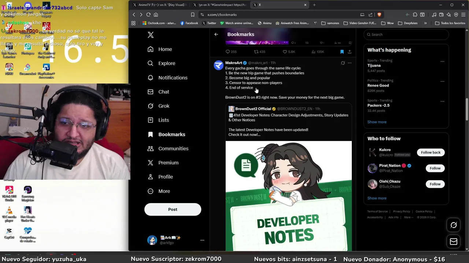Open Profile in X sidebar
This screenshot has height=263, width=469.
(x=160, y=177)
